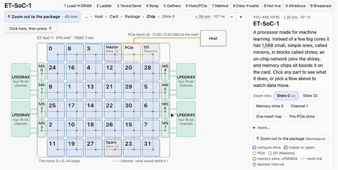This screenshot has width=338, height=170.
Task: Select the PCIe shire block
Action: coord(132,53)
